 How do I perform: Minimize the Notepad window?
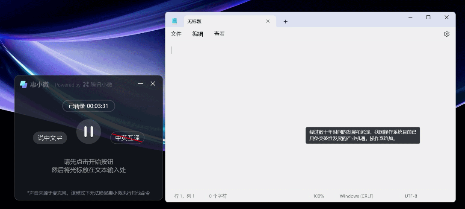tap(410, 17)
